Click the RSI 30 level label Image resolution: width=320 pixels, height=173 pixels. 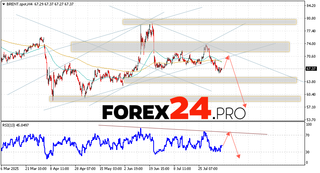coord(308,152)
